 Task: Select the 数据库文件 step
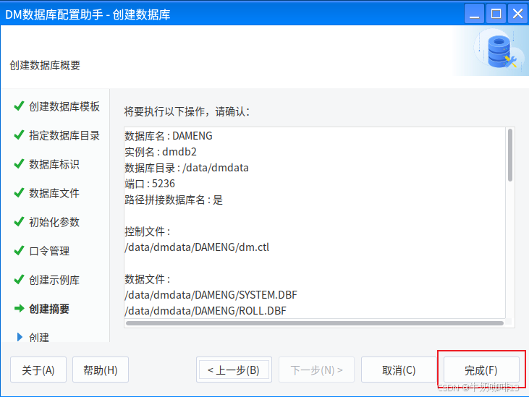click(x=54, y=194)
